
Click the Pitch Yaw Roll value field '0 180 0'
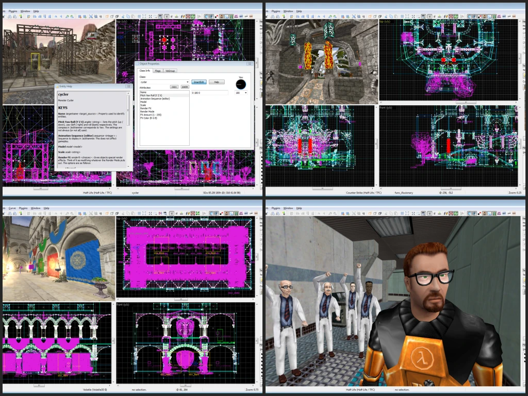(209, 93)
